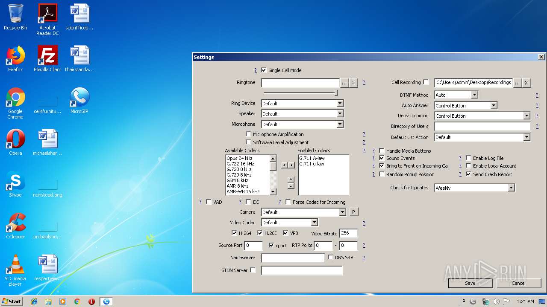Image resolution: width=547 pixels, height=307 pixels.
Task: Disable H.264 video codec checkbox
Action: (x=234, y=233)
